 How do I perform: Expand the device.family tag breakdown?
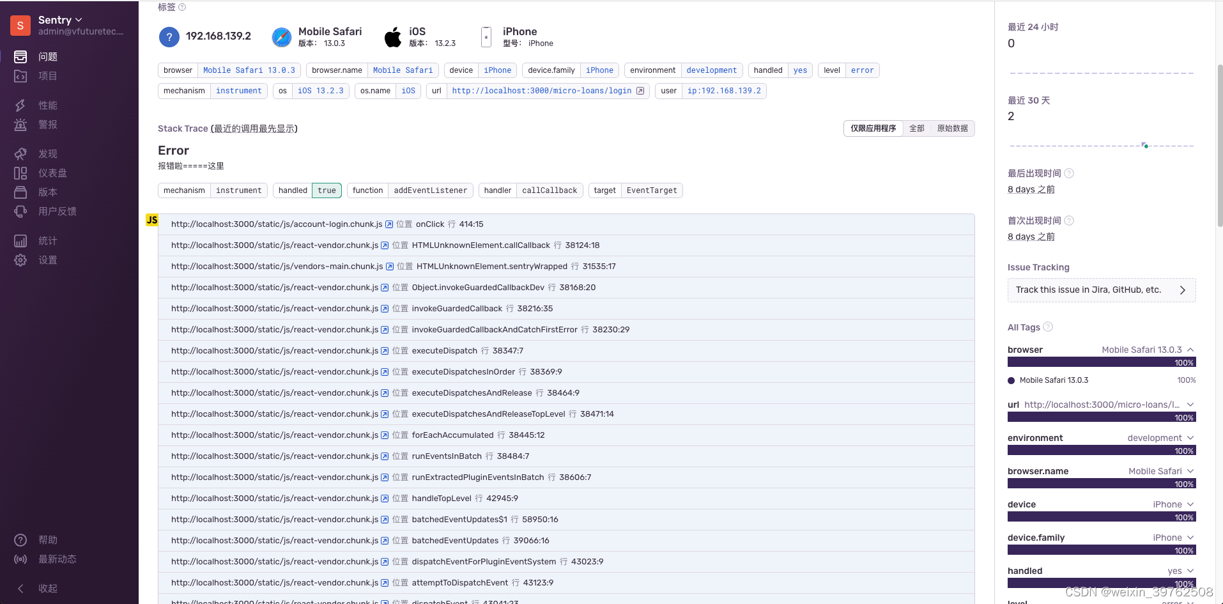point(1190,538)
